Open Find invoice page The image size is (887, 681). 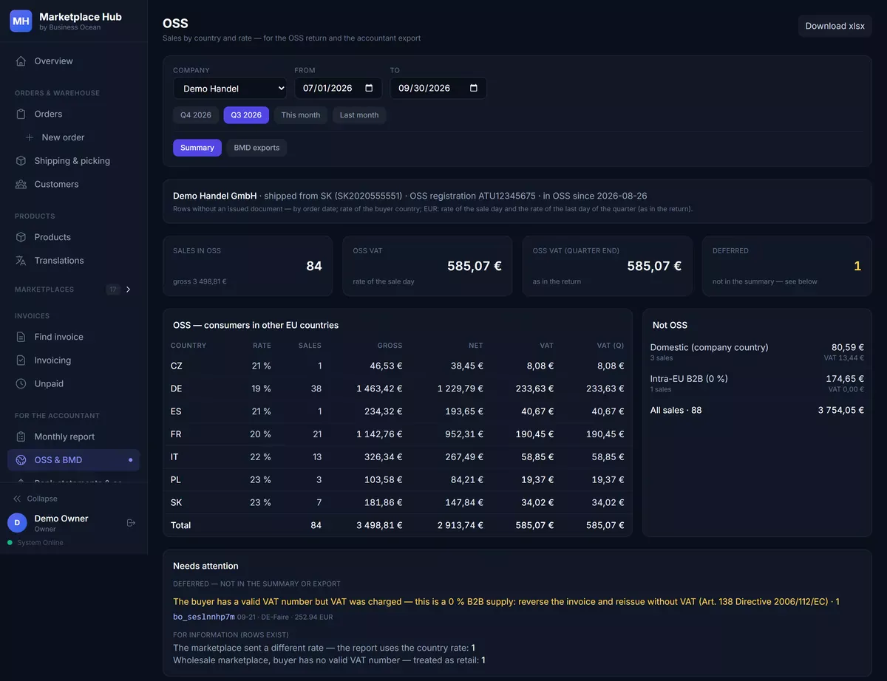click(x=73, y=337)
